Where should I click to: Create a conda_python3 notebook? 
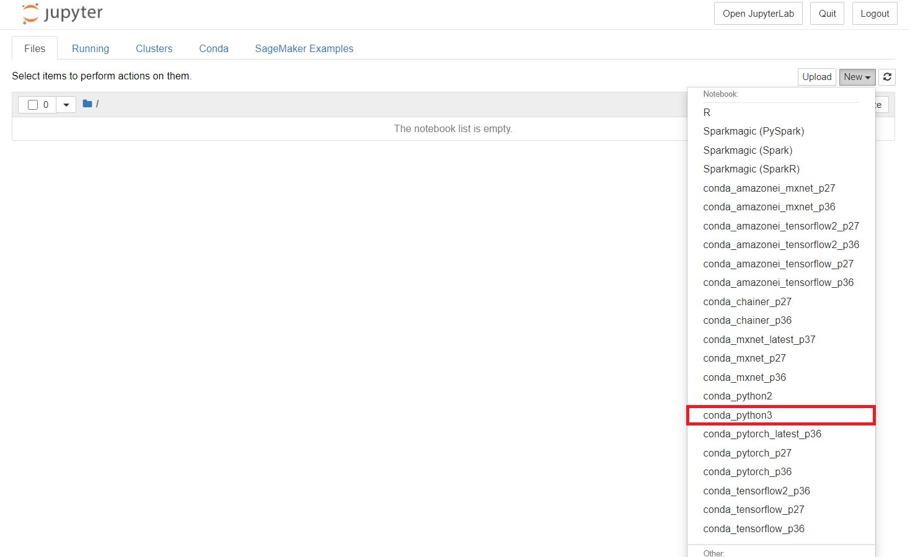click(781, 415)
